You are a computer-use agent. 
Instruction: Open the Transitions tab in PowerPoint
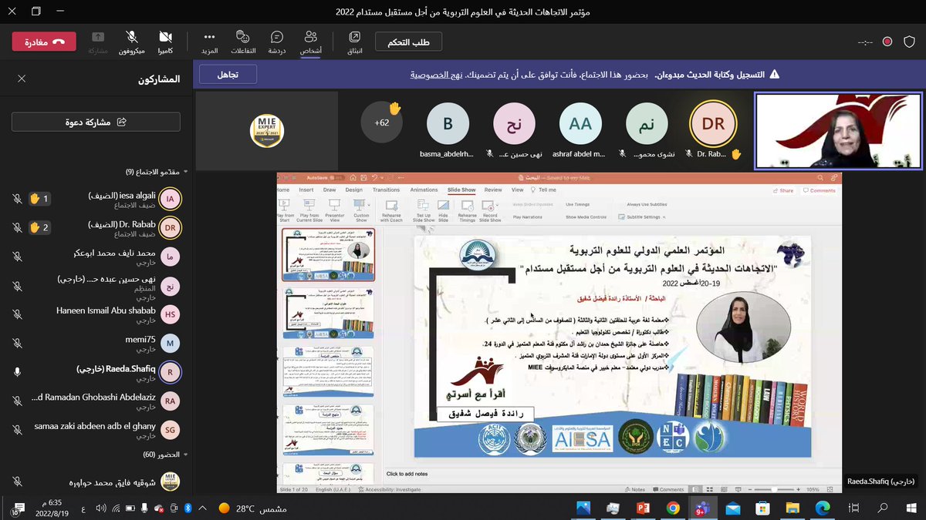pos(386,190)
